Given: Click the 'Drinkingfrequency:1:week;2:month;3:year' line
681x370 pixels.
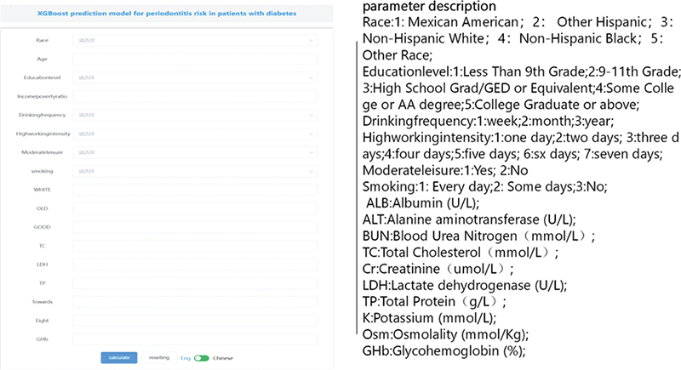Looking at the screenshot, I should pos(488,121).
